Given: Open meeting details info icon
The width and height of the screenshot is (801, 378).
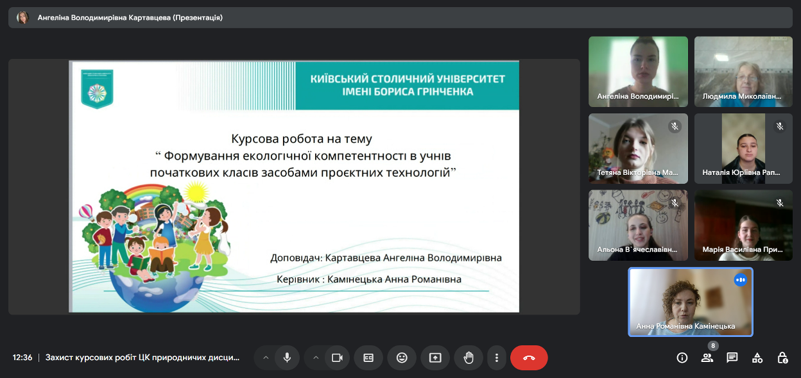Looking at the screenshot, I should click(682, 357).
